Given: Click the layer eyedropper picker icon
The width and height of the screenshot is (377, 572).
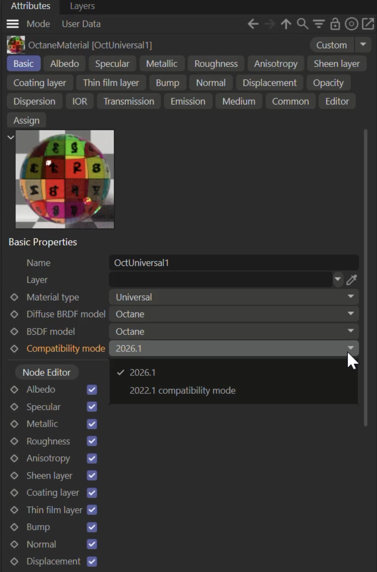Looking at the screenshot, I should [x=351, y=280].
